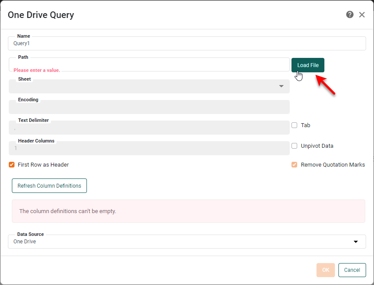Viewport: 374px width, 285px height.
Task: Click the Header Columns field
Action: [149, 148]
